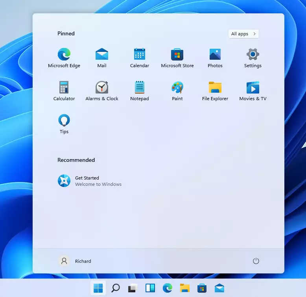Click the Pinned section heading
The width and height of the screenshot is (306, 297).
tap(66, 33)
